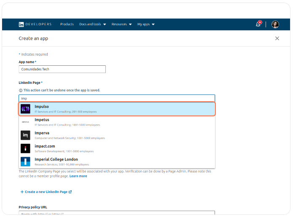The height and width of the screenshot is (217, 293).
Task: Click the Imperial College London logo
Action: pyautogui.click(x=25, y=161)
